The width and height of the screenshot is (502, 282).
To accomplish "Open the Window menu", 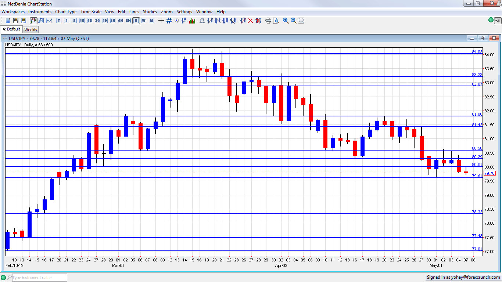I will tap(204, 12).
